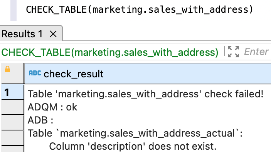Select the 'ADB :' result line

pos(40,120)
